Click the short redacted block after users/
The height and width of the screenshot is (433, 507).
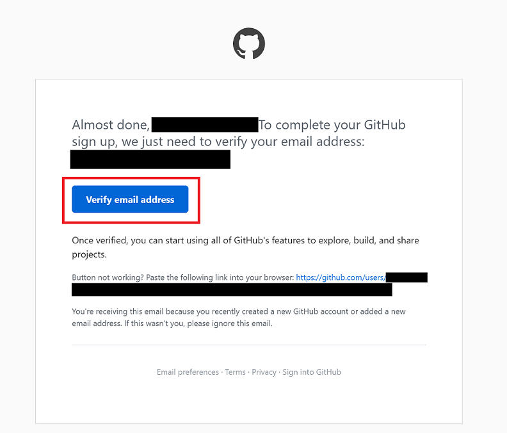pyautogui.click(x=406, y=277)
